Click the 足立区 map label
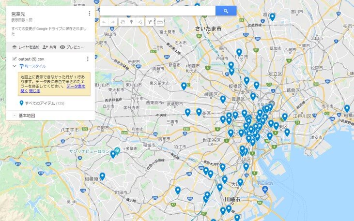The width and height of the screenshot is (354, 221). tap(275, 74)
